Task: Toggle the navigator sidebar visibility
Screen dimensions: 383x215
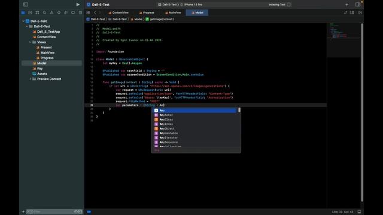Action: (26, 4)
